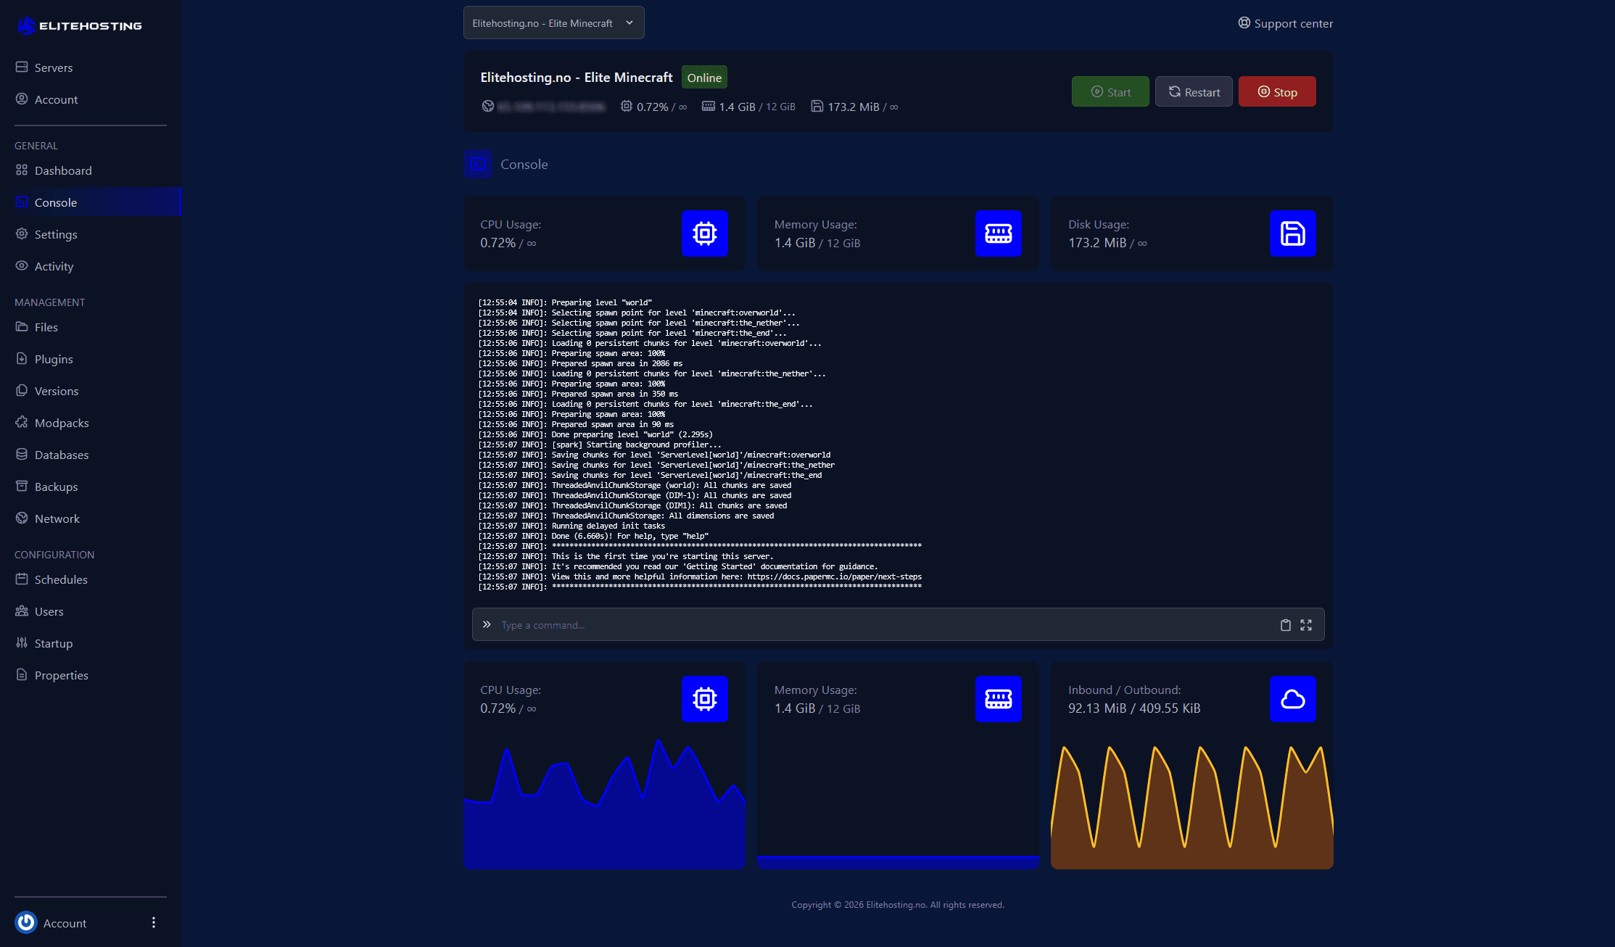This screenshot has width=1615, height=947.
Task: Click the Versions icon in sidebar
Action: pos(22,390)
